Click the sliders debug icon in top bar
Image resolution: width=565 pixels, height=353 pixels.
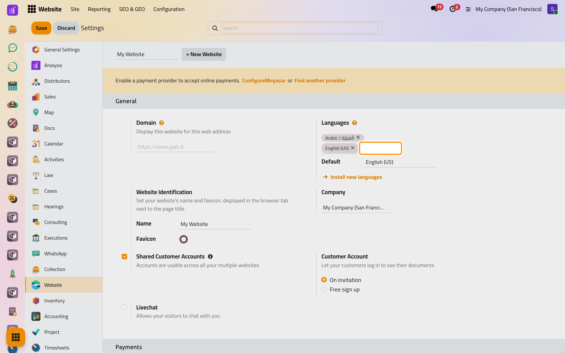pos(468,9)
